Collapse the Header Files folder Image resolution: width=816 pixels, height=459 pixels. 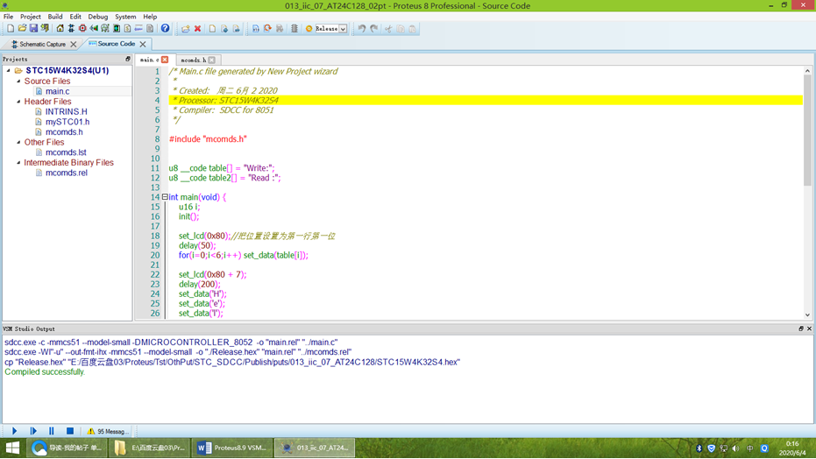[18, 102]
